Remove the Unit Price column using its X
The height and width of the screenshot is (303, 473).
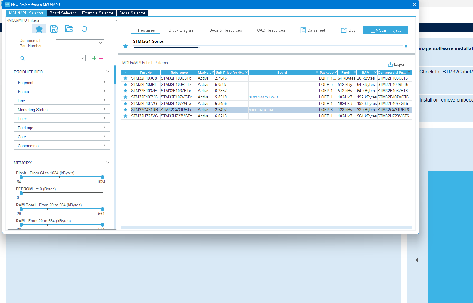click(247, 73)
